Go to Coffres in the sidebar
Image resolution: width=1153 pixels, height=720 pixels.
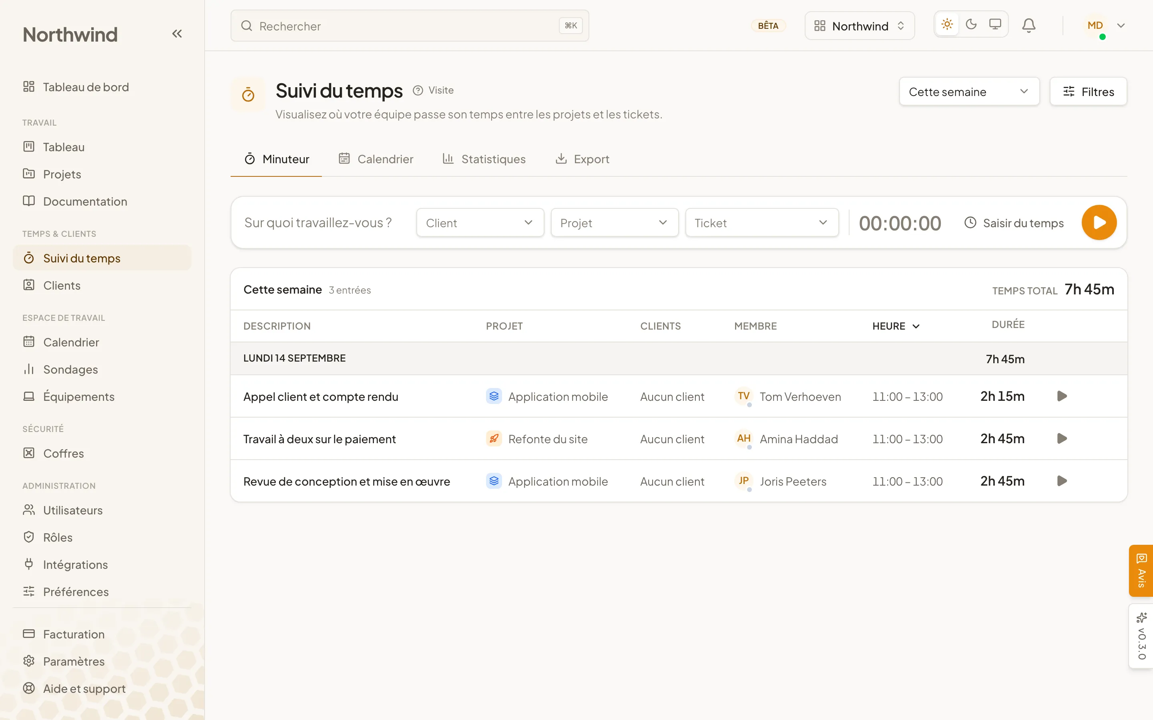point(102,453)
